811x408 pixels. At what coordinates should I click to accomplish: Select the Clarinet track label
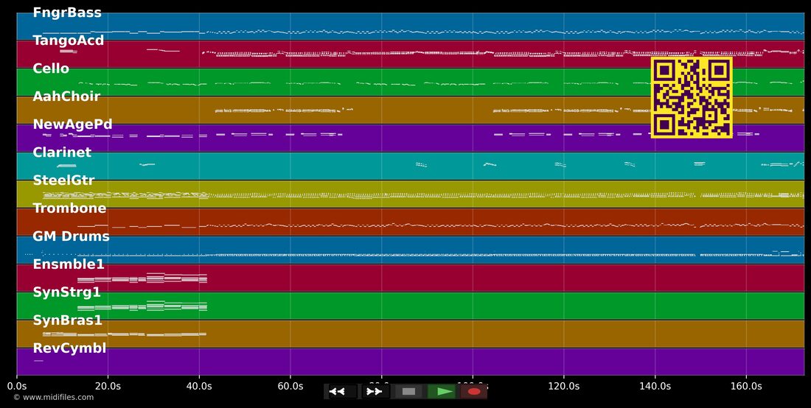pos(62,152)
